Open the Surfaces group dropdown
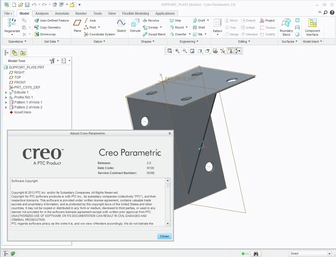The width and height of the screenshot is (336, 257). [290, 41]
